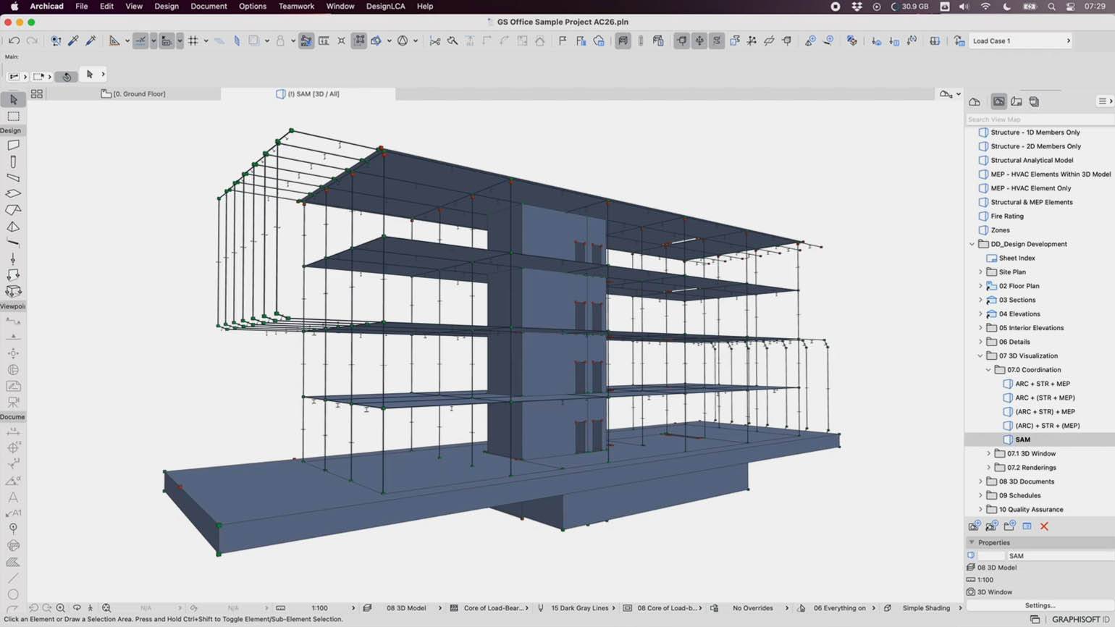1115x627 pixels.
Task: Click the Search View Map field
Action: click(x=1040, y=119)
